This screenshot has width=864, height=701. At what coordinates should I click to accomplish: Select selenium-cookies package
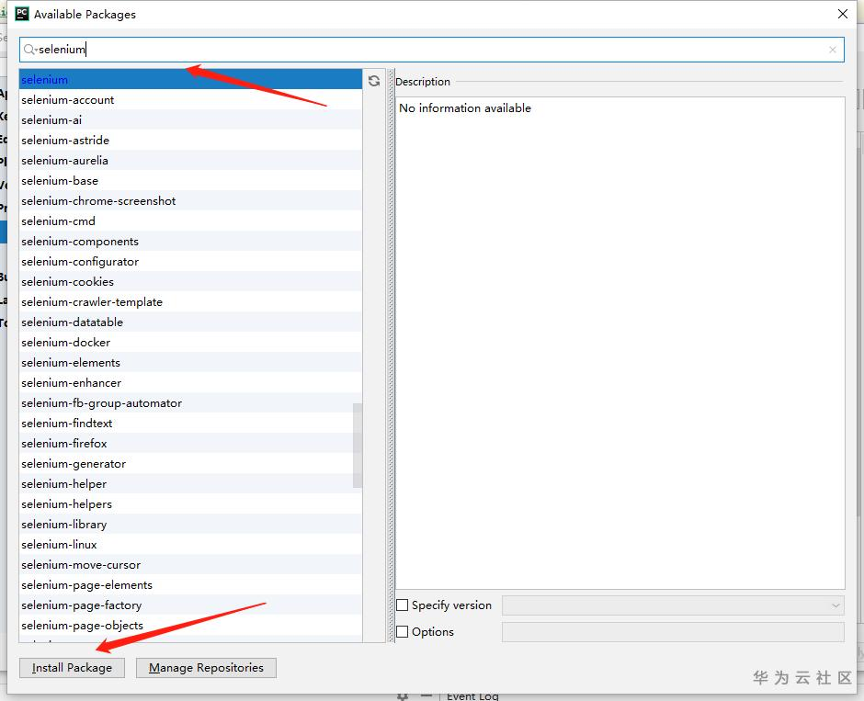click(190, 281)
